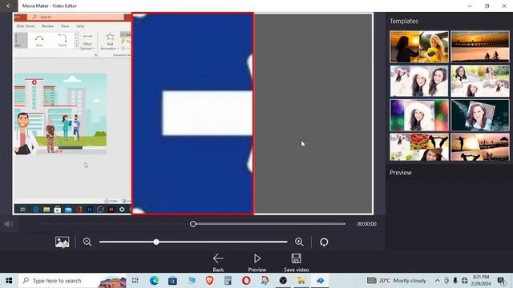513x288 pixels.
Task: Open the notification center icon
Action: pos(501,281)
